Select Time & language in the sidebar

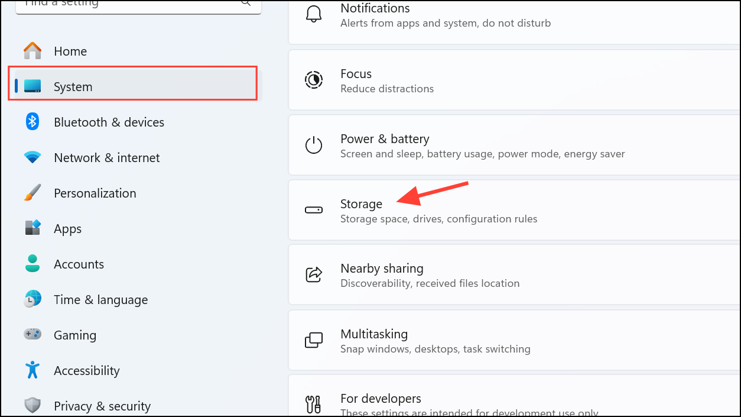(x=100, y=299)
